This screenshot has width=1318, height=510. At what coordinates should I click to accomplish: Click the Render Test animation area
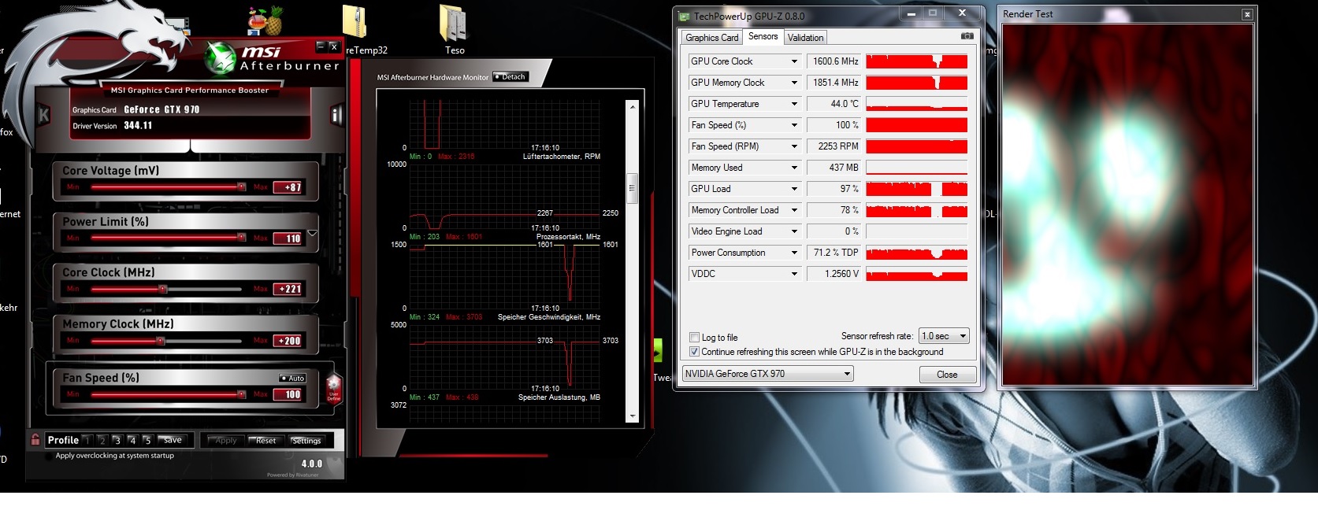tap(1127, 205)
